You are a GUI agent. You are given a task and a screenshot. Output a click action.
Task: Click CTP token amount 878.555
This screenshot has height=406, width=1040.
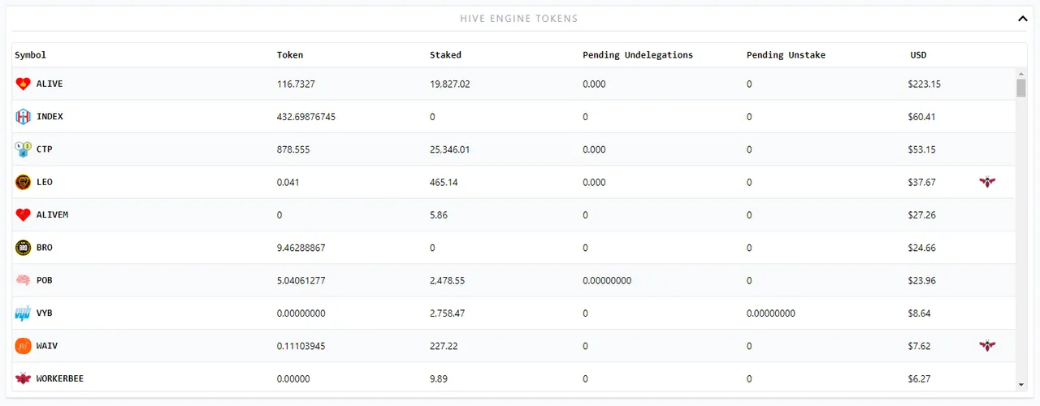293,149
